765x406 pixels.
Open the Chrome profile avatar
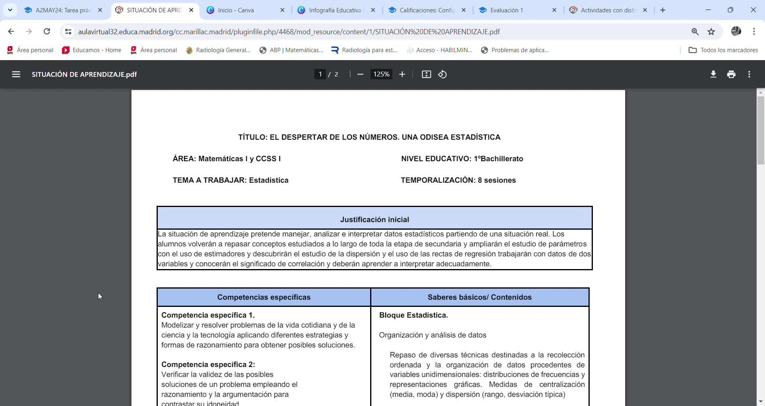(x=736, y=31)
